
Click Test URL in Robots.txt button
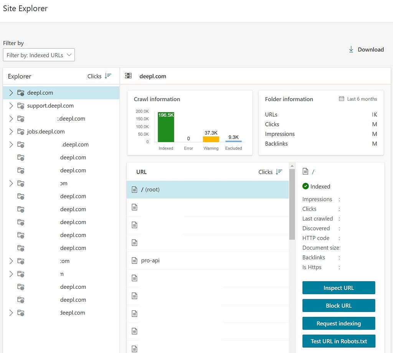click(x=339, y=341)
